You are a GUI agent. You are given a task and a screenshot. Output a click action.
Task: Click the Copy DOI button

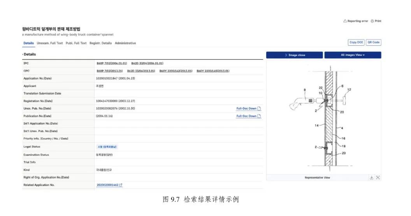(356, 42)
